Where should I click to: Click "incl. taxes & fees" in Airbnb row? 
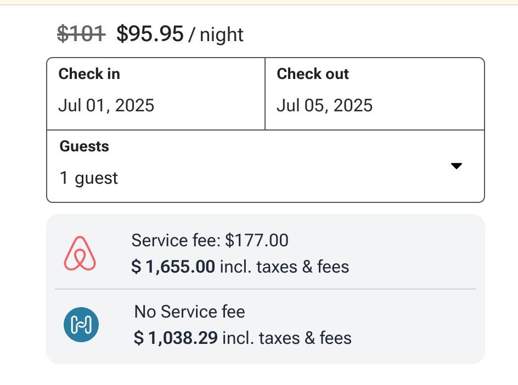click(284, 267)
